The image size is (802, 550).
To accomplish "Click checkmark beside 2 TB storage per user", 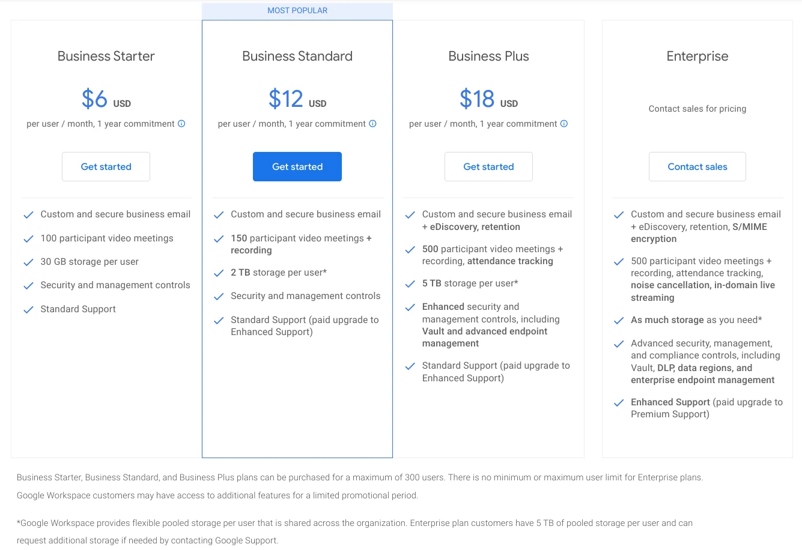I will coord(219,273).
